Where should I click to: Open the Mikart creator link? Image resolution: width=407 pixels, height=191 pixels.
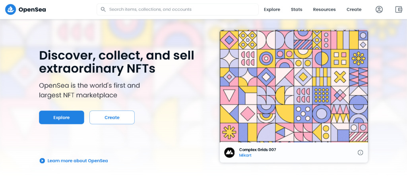[245, 156]
